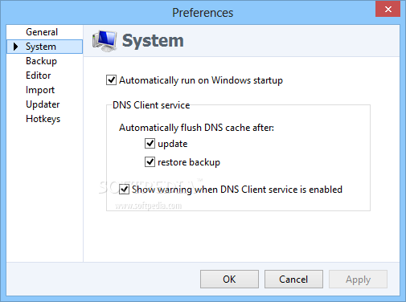The width and height of the screenshot is (406, 302).
Task: Click the arrow marker beside System
Action: click(16, 47)
